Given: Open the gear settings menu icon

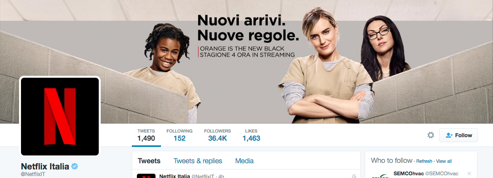Looking at the screenshot, I should 430,135.
